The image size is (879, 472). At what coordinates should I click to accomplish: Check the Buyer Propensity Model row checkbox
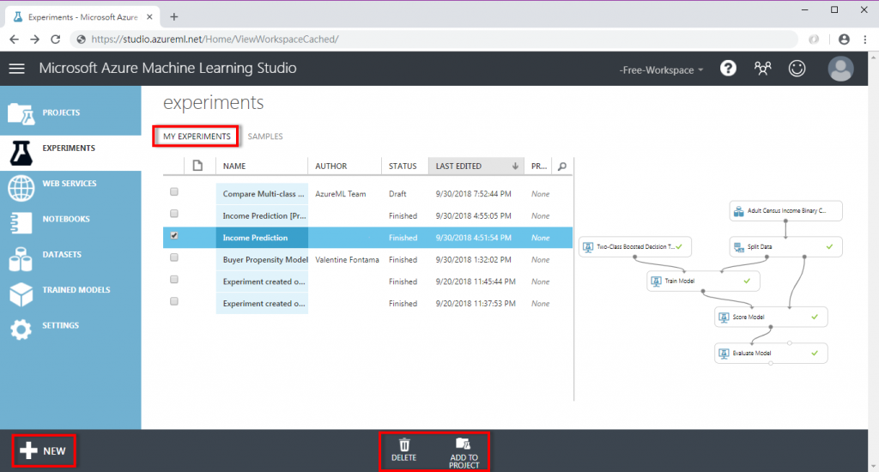click(173, 257)
